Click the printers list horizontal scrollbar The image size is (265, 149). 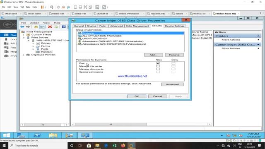pos(111,124)
